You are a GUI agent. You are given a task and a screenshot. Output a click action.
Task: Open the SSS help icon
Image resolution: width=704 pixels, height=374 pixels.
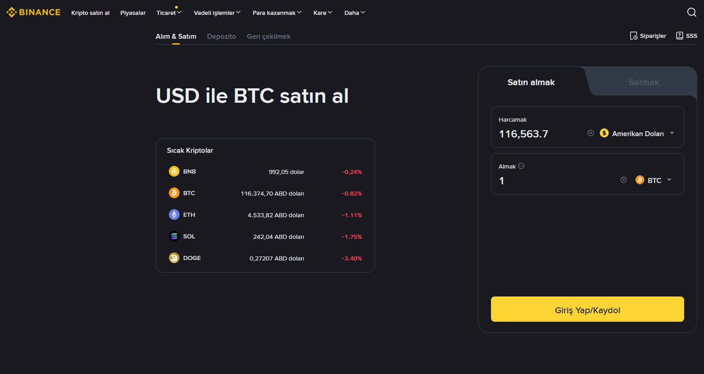679,36
